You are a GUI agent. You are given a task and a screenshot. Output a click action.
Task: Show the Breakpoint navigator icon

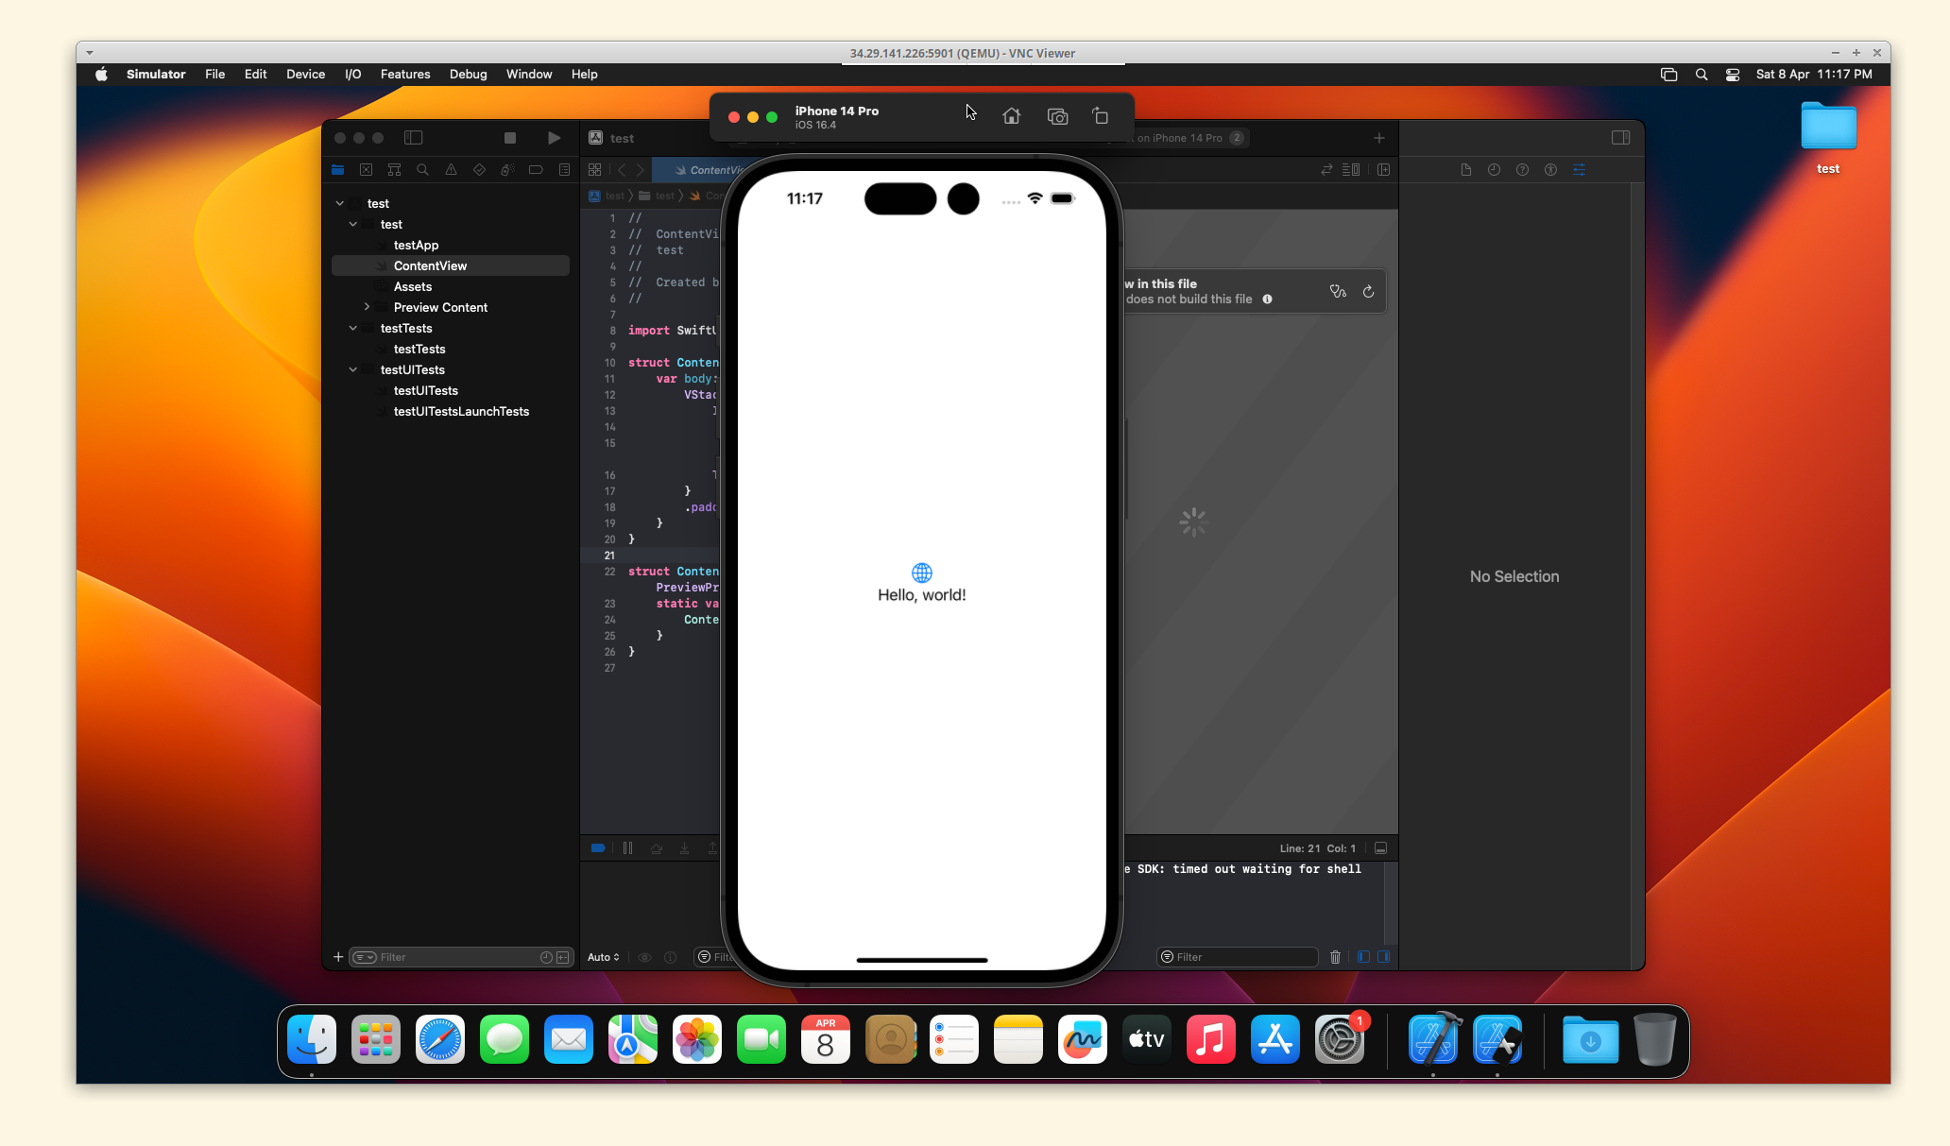point(536,170)
